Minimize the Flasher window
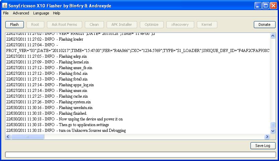Viewport: 279px width, 161px height. tap(258, 6)
